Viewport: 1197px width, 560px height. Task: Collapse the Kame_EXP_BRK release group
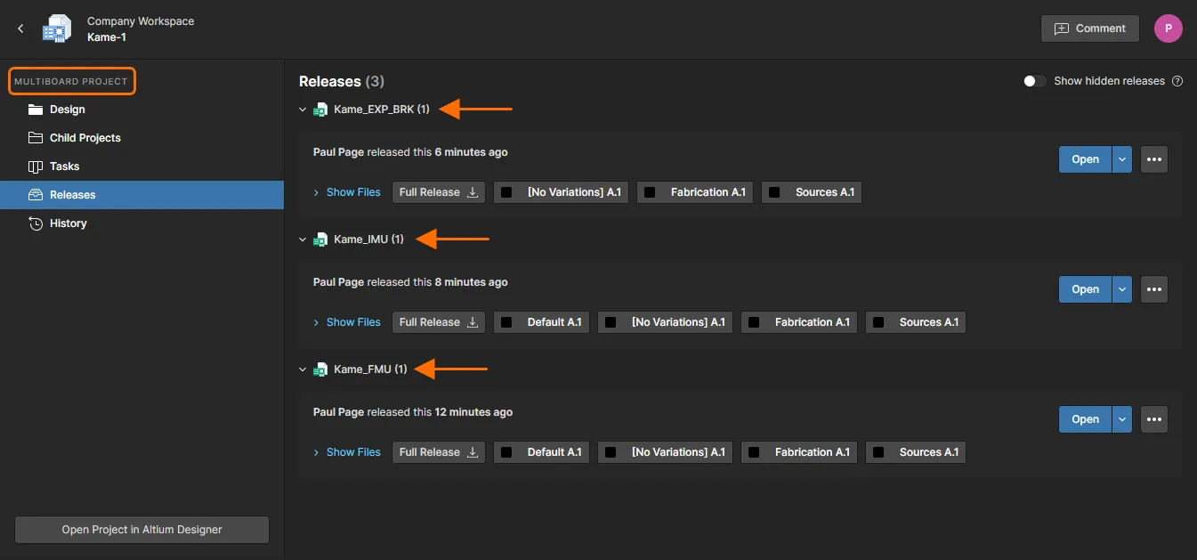(303, 110)
